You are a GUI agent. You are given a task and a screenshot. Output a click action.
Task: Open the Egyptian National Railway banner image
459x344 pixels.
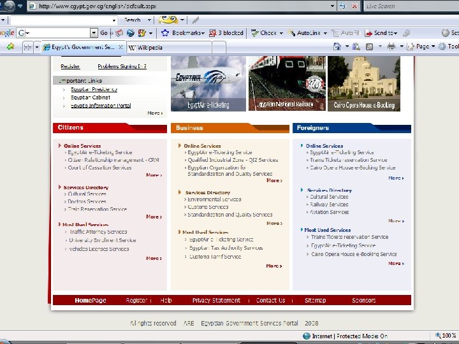pos(287,83)
